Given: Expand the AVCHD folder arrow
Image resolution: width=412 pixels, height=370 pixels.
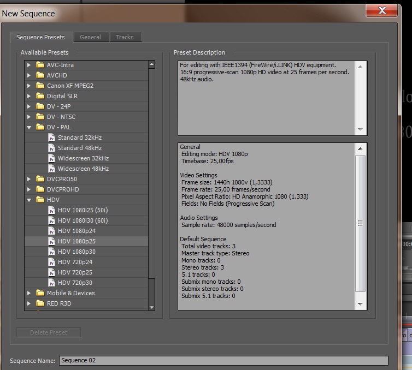Looking at the screenshot, I should point(29,75).
